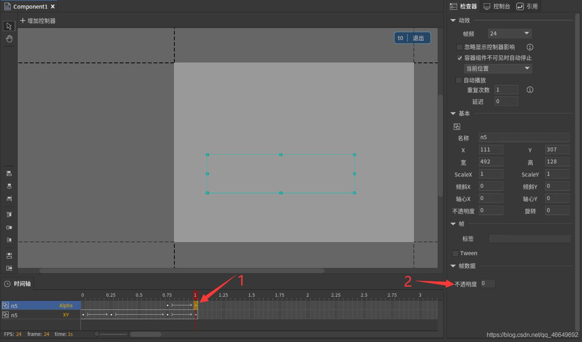Click the component type icon above 名称

[x=457, y=126]
